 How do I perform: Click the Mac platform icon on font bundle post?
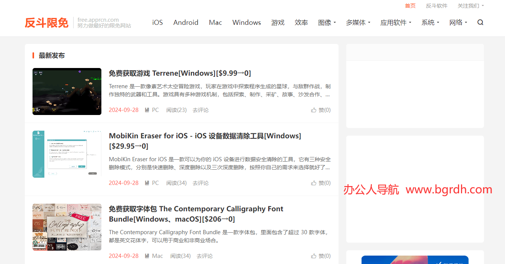[x=147, y=256]
